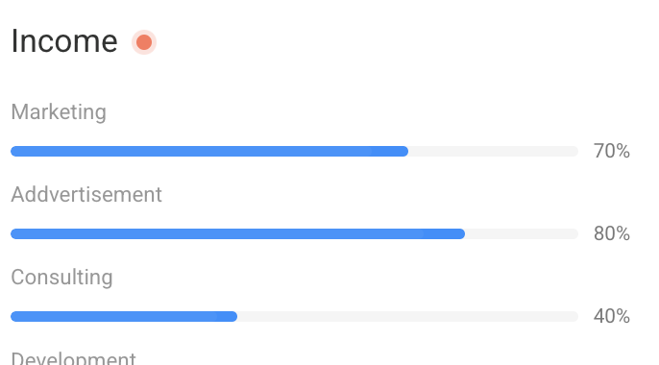Click the orange status dot beside Income

144,42
